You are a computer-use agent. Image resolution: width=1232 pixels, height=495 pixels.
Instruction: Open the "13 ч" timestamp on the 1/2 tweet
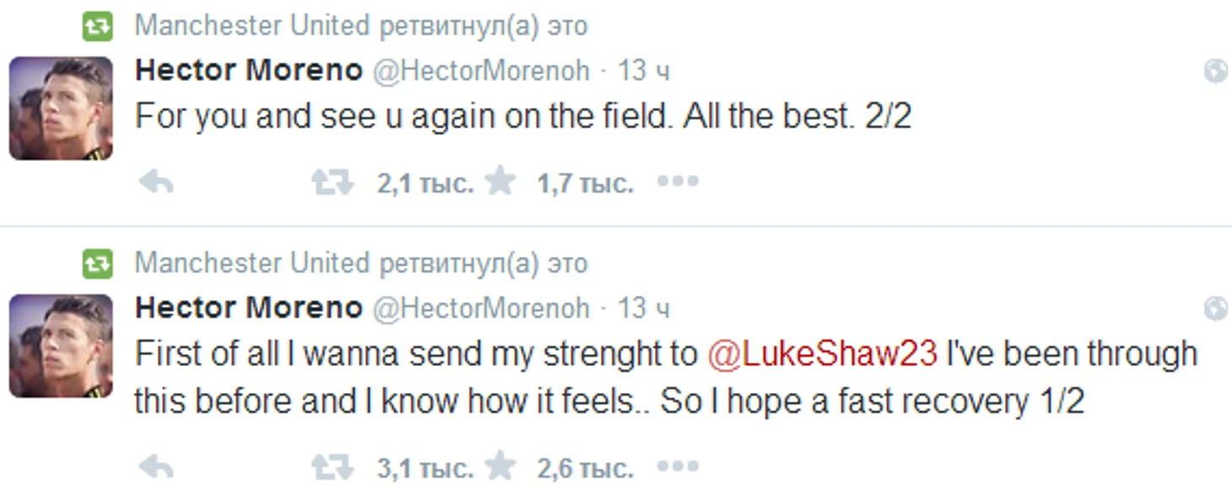coord(643,309)
